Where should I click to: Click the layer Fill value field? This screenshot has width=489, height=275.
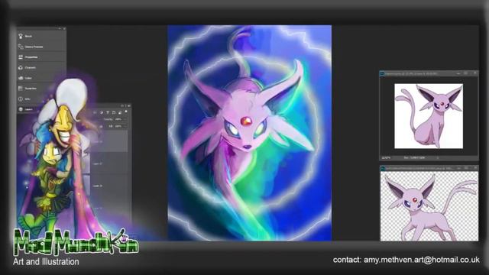pyautogui.click(x=118, y=126)
